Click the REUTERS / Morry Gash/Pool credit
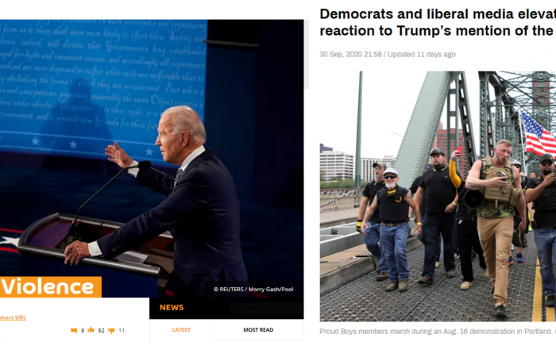Viewport: 556px width, 350px height. [253, 289]
